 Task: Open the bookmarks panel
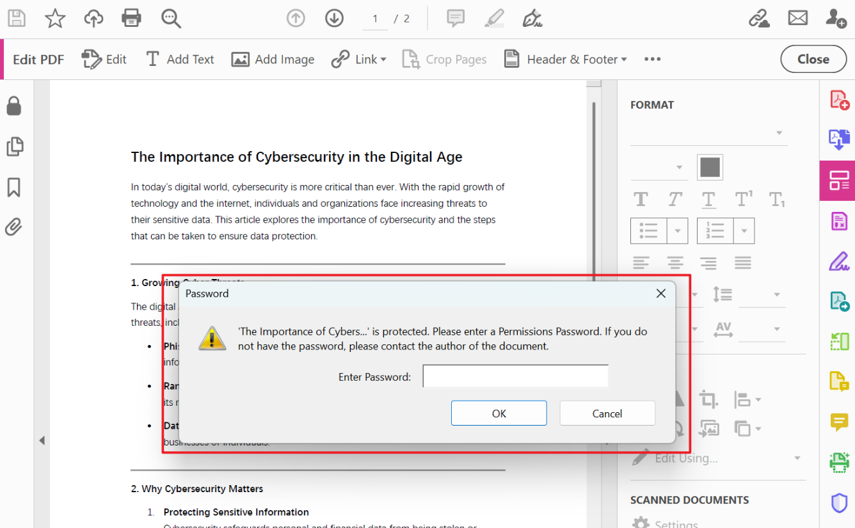[x=14, y=188]
